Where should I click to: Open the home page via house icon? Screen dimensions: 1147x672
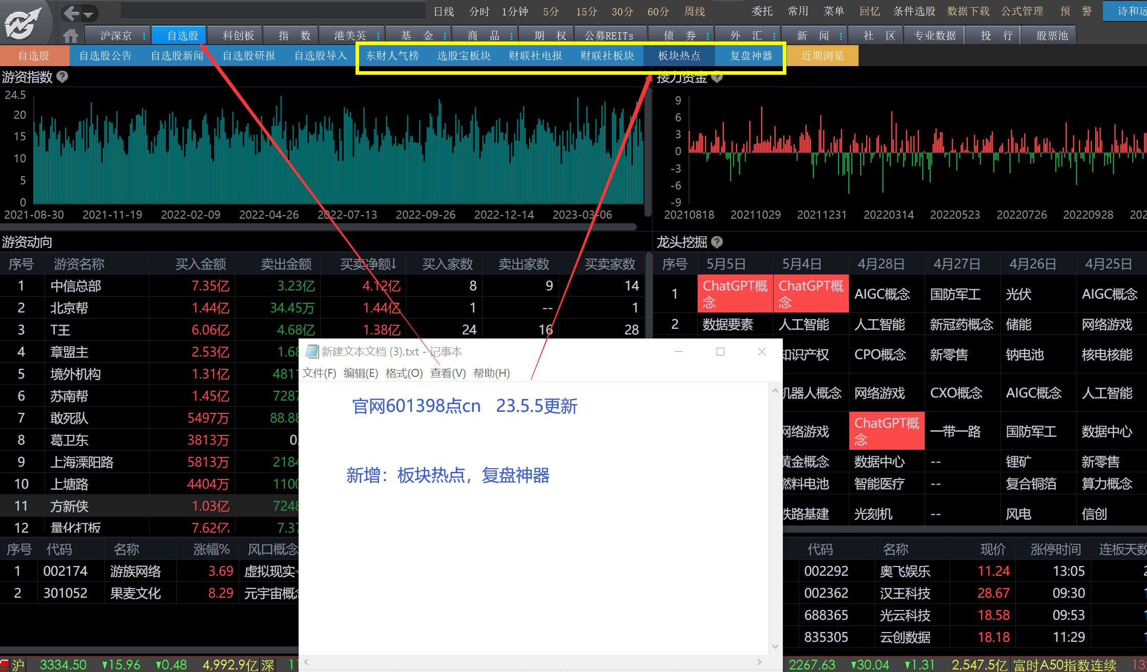[71, 36]
